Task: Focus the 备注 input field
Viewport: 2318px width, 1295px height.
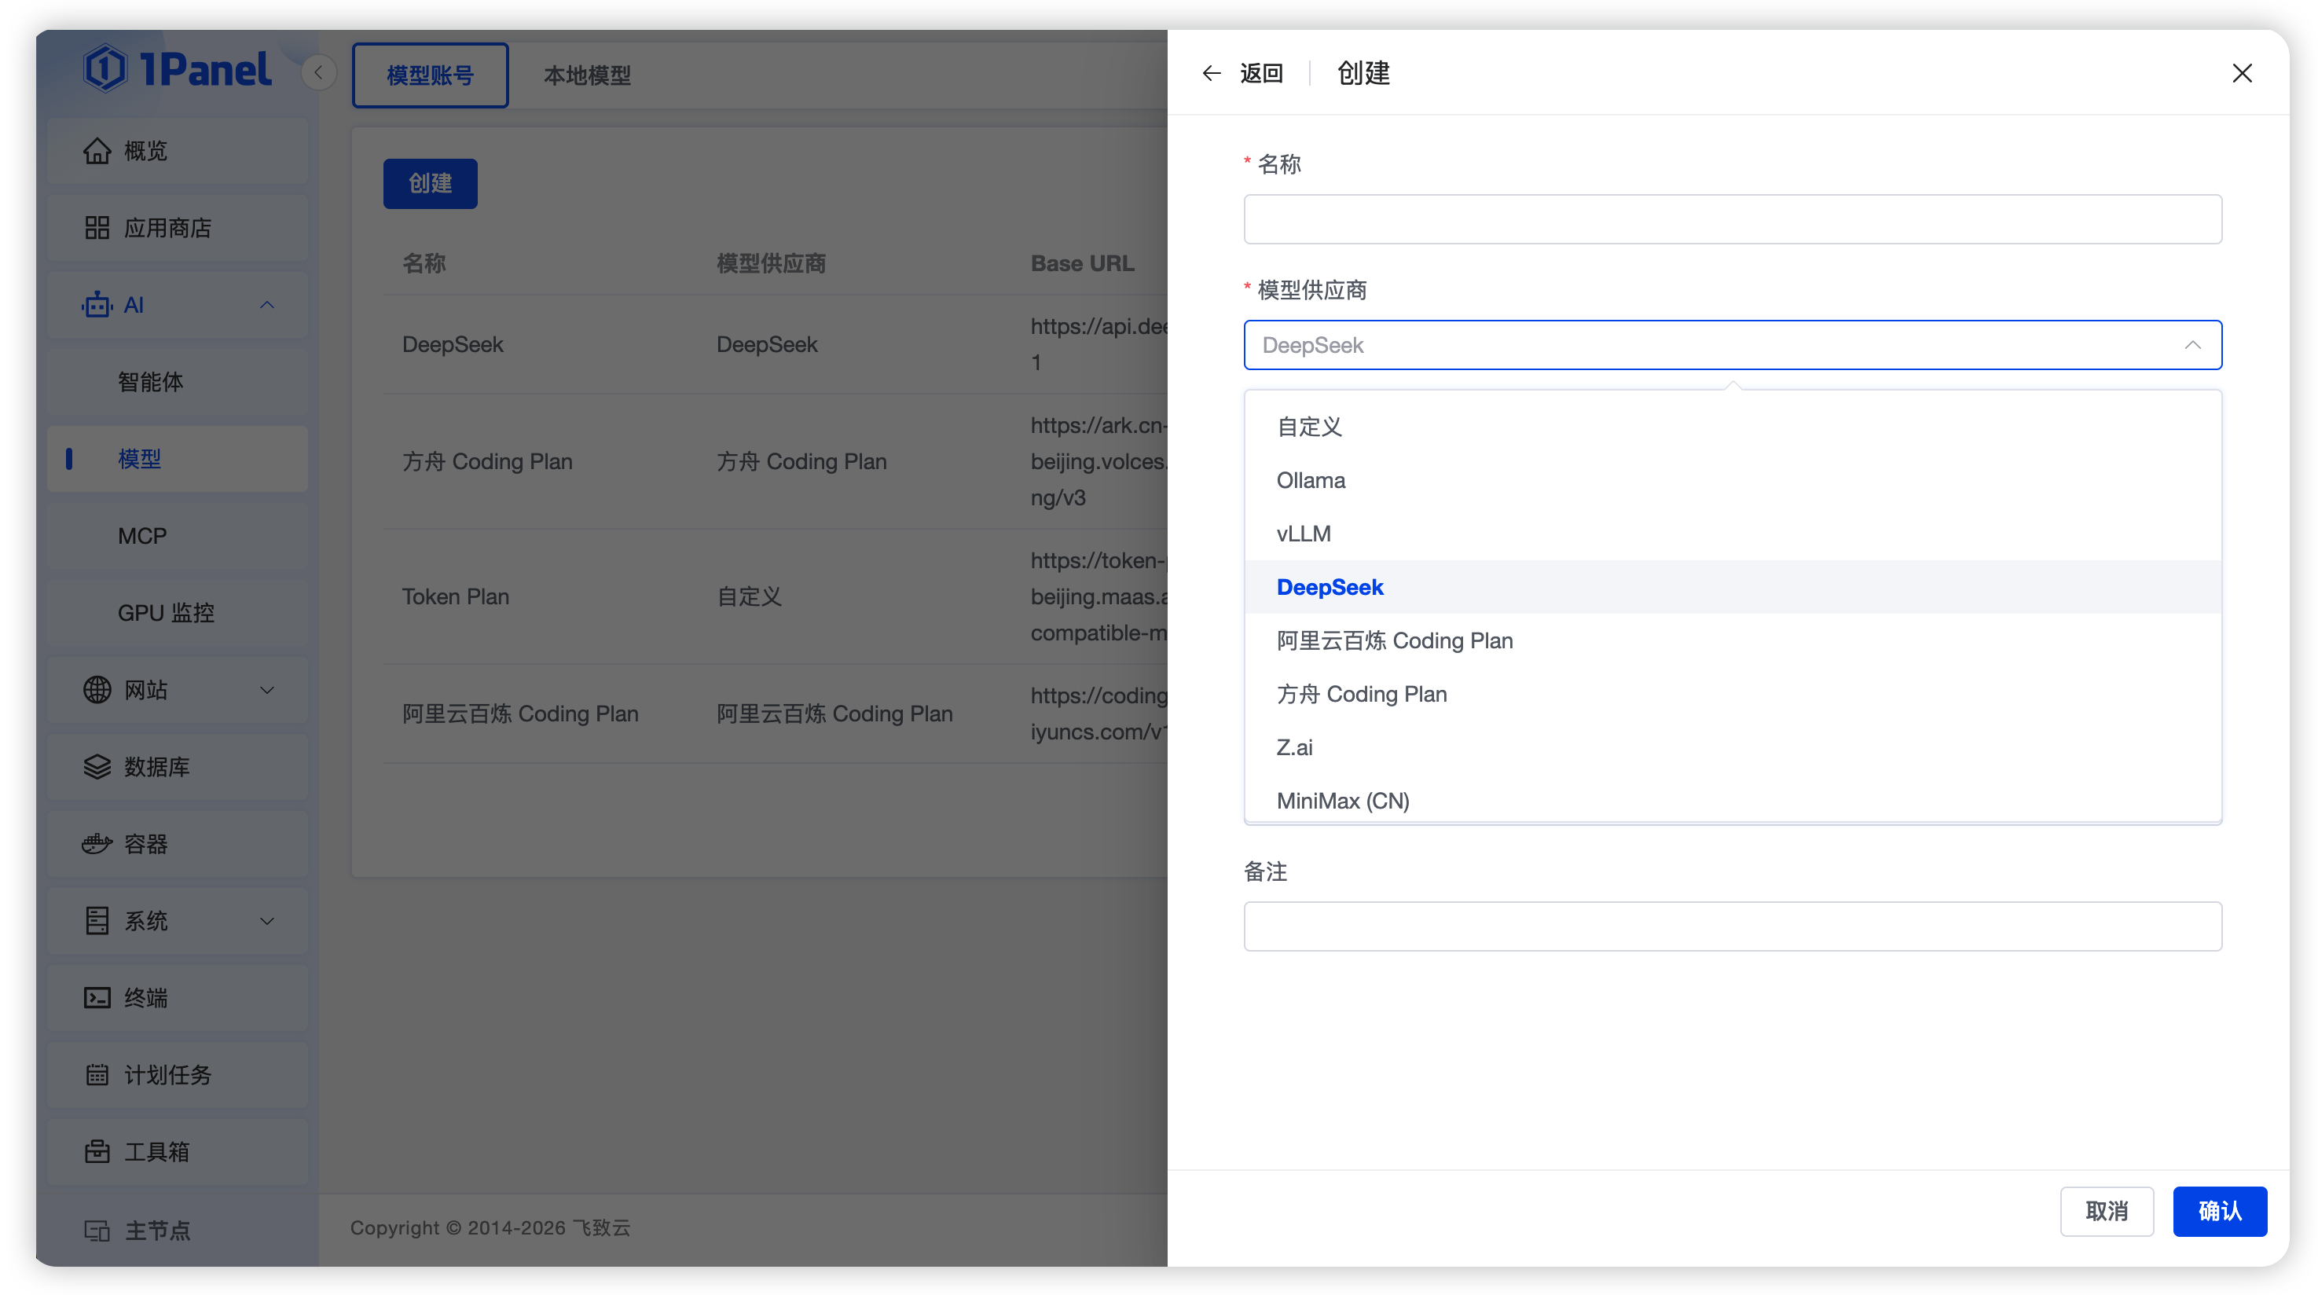Action: [1732, 926]
